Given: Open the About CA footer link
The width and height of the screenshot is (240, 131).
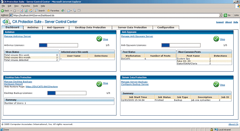Looking at the screenshot, I should 233,124.
